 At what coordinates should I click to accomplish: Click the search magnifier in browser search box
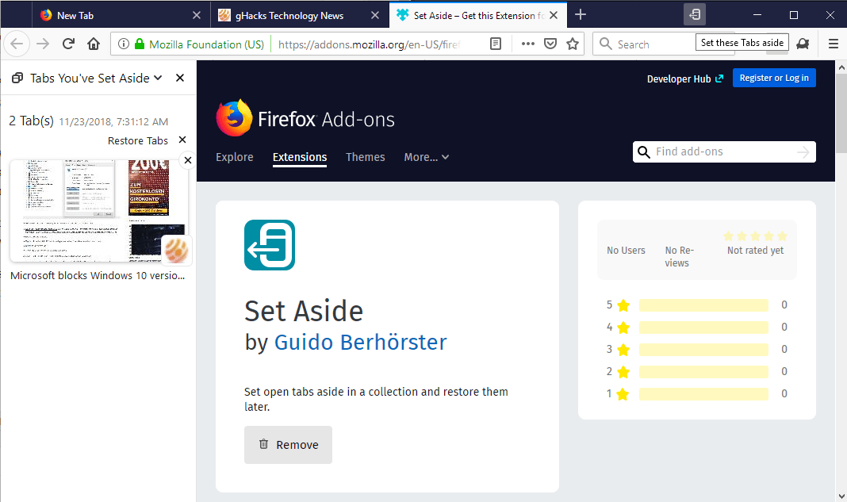pyautogui.click(x=606, y=44)
